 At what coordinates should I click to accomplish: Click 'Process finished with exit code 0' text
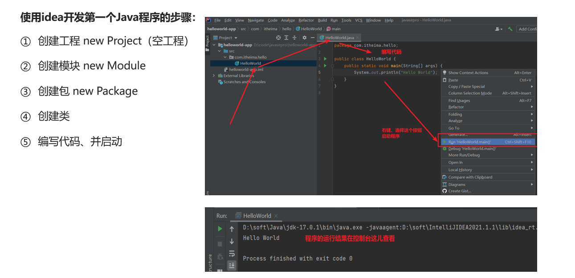(298, 258)
